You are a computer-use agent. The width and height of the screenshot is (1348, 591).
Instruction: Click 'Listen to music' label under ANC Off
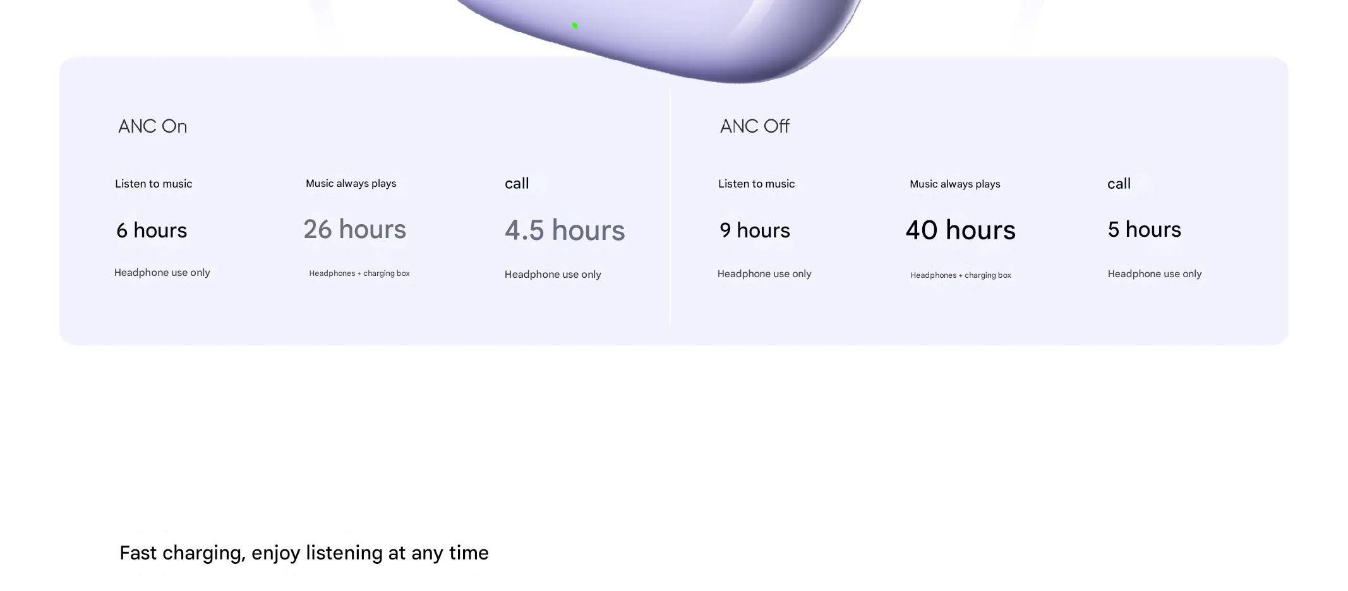pyautogui.click(x=756, y=184)
